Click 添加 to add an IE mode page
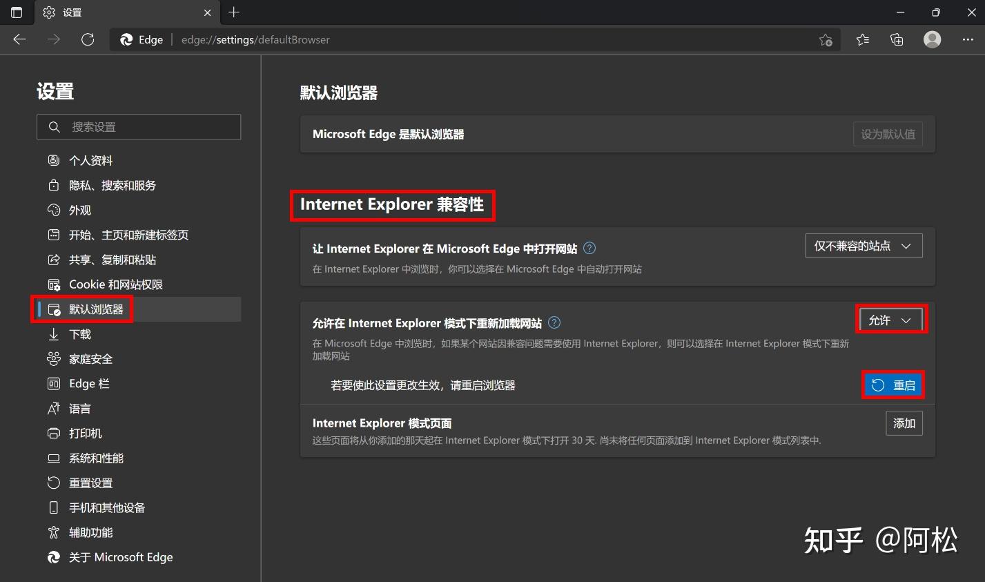The width and height of the screenshot is (985, 582). [x=904, y=423]
